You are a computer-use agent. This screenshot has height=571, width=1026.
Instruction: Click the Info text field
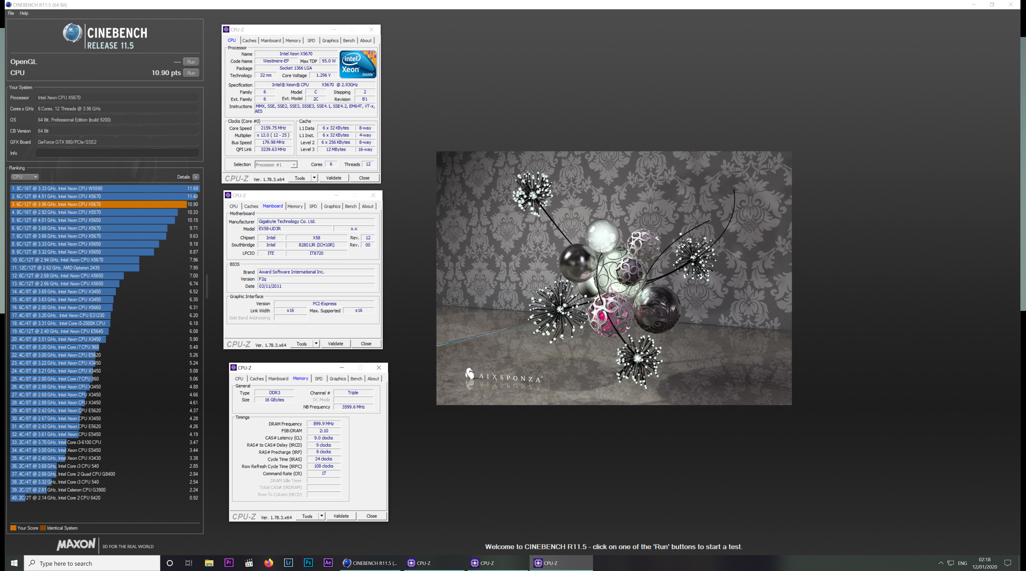[117, 153]
